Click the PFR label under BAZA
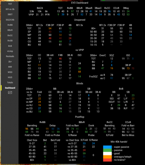Screen dimensions: 145x165 47,15
